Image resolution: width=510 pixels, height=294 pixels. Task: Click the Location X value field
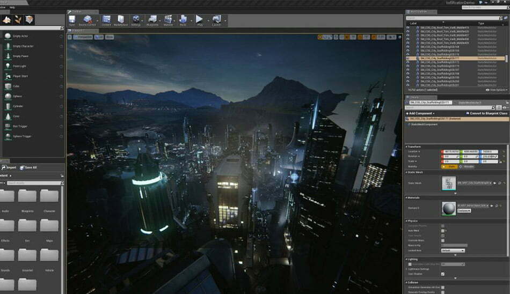pyautogui.click(x=451, y=152)
